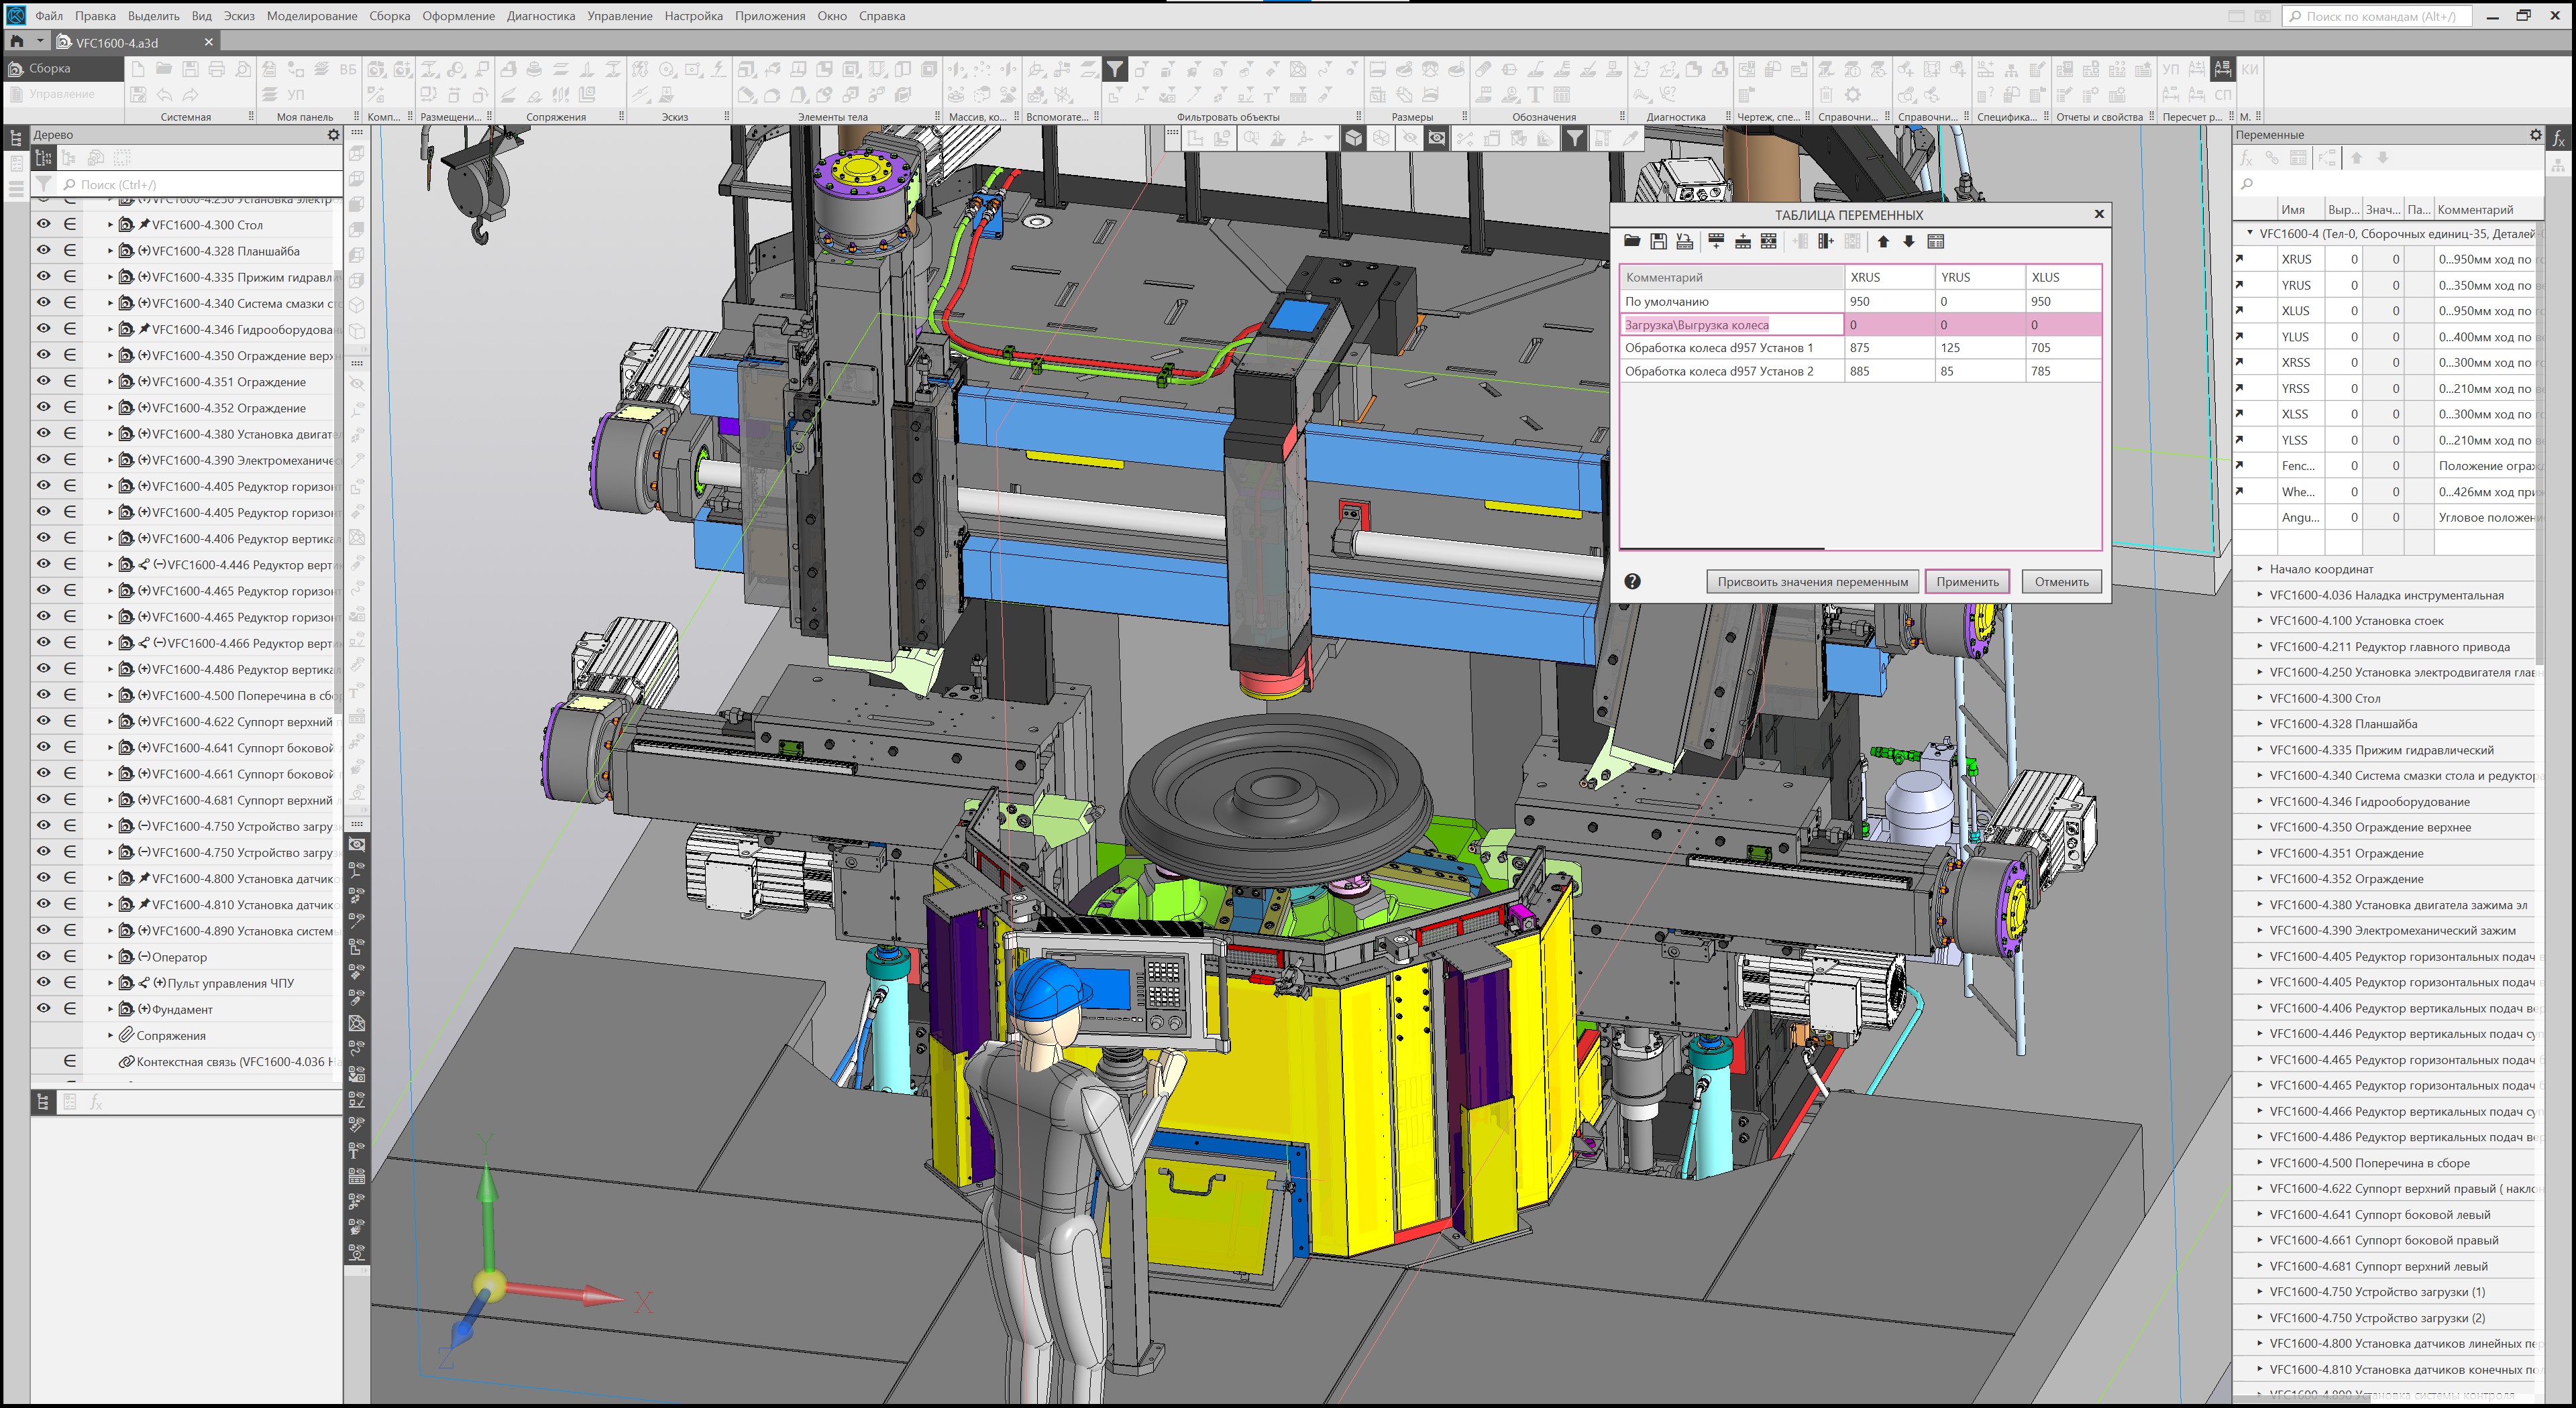The width and height of the screenshot is (2576, 1408).
Task: Click save icon in variables table toolbar
Action: click(1658, 241)
